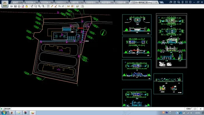Switch to the 200911512 drawing tab
This screenshot has width=204, height=115.
[61, 2]
